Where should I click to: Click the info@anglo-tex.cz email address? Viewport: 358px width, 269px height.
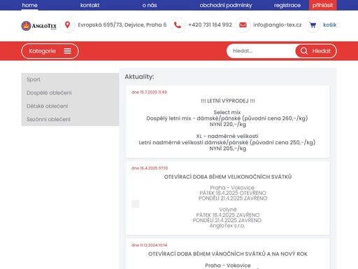tap(278, 25)
